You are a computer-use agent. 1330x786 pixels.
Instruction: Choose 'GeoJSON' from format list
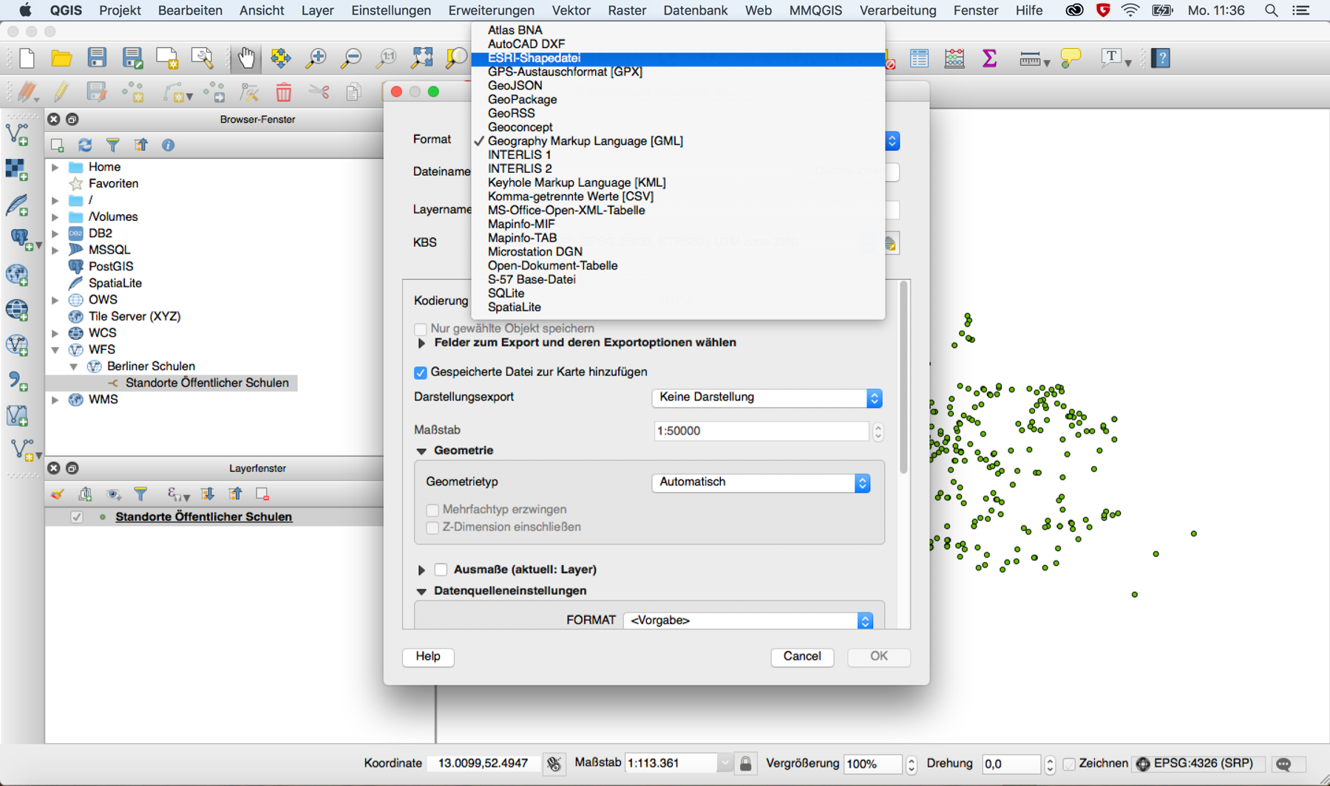[x=678, y=86]
